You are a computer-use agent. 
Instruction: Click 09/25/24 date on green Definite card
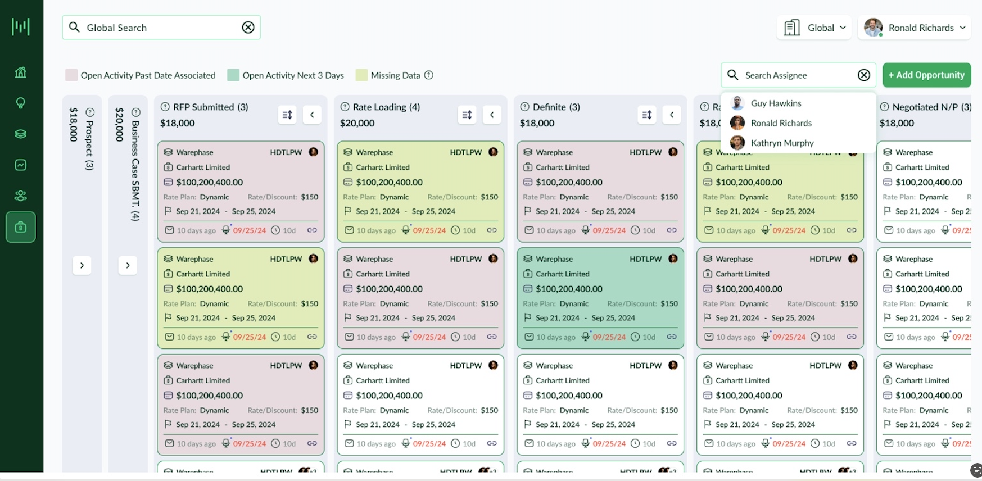click(x=609, y=337)
